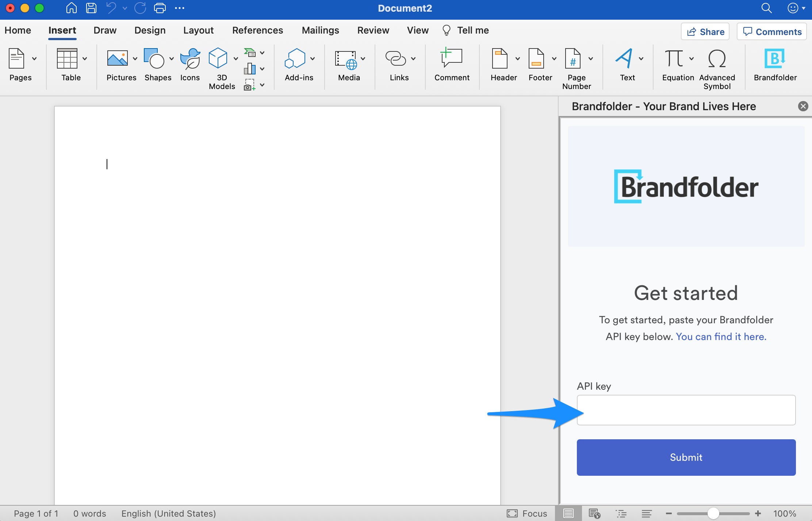
Task: Switch to Web Layout view
Action: pos(594,514)
